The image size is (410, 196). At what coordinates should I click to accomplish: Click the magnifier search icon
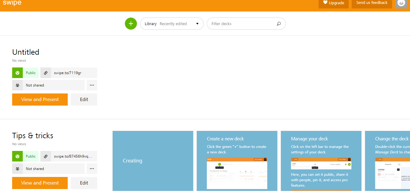tap(279, 24)
